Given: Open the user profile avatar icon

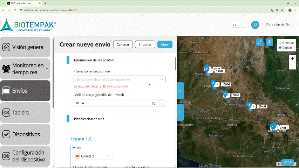Looking at the screenshot, I should 255,25.
